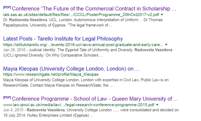Screen dimensions: 201x121
Task: Open the Future of the Commercial Contract conference result
Action: click(x=94, y=9)
